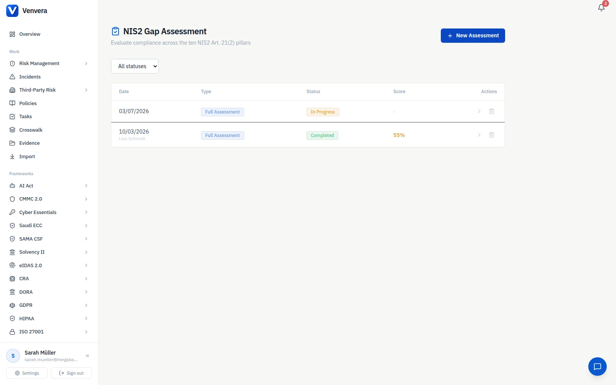Click the Import download icon
The height and width of the screenshot is (385, 616).
tap(12, 156)
